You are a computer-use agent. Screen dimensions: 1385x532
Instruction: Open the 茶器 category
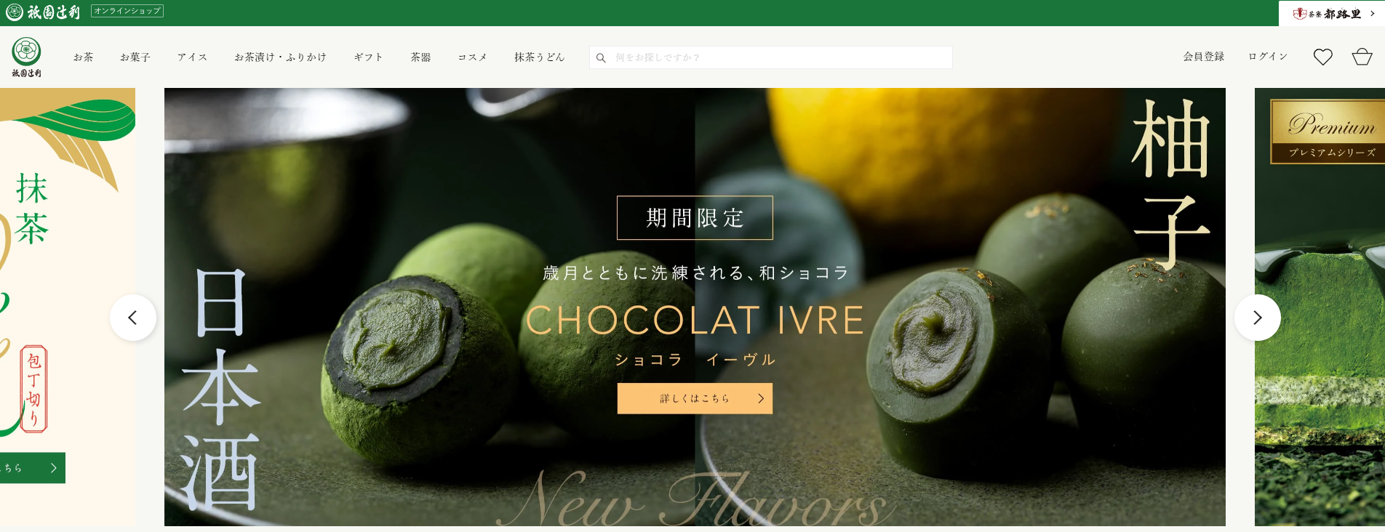point(420,57)
